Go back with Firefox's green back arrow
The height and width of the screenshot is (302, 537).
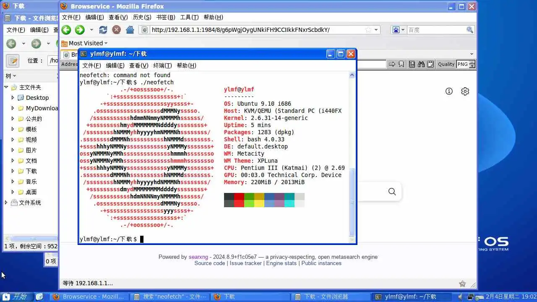(66, 30)
